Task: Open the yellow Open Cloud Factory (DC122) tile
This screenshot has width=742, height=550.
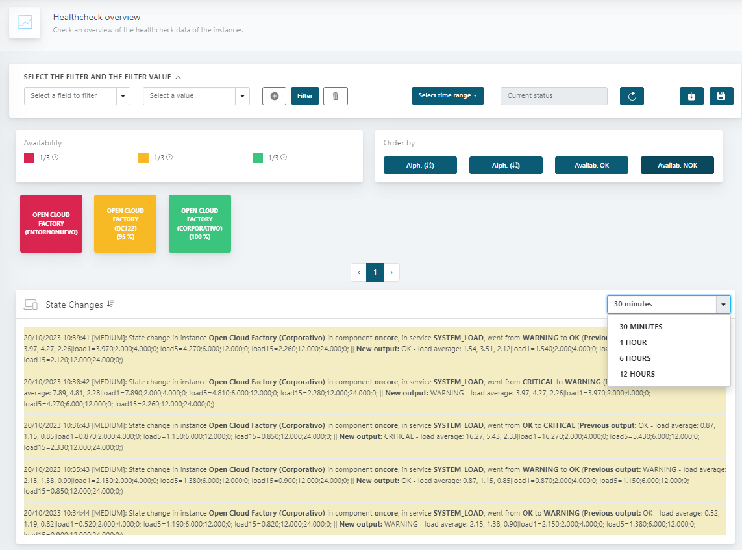Action: click(125, 223)
